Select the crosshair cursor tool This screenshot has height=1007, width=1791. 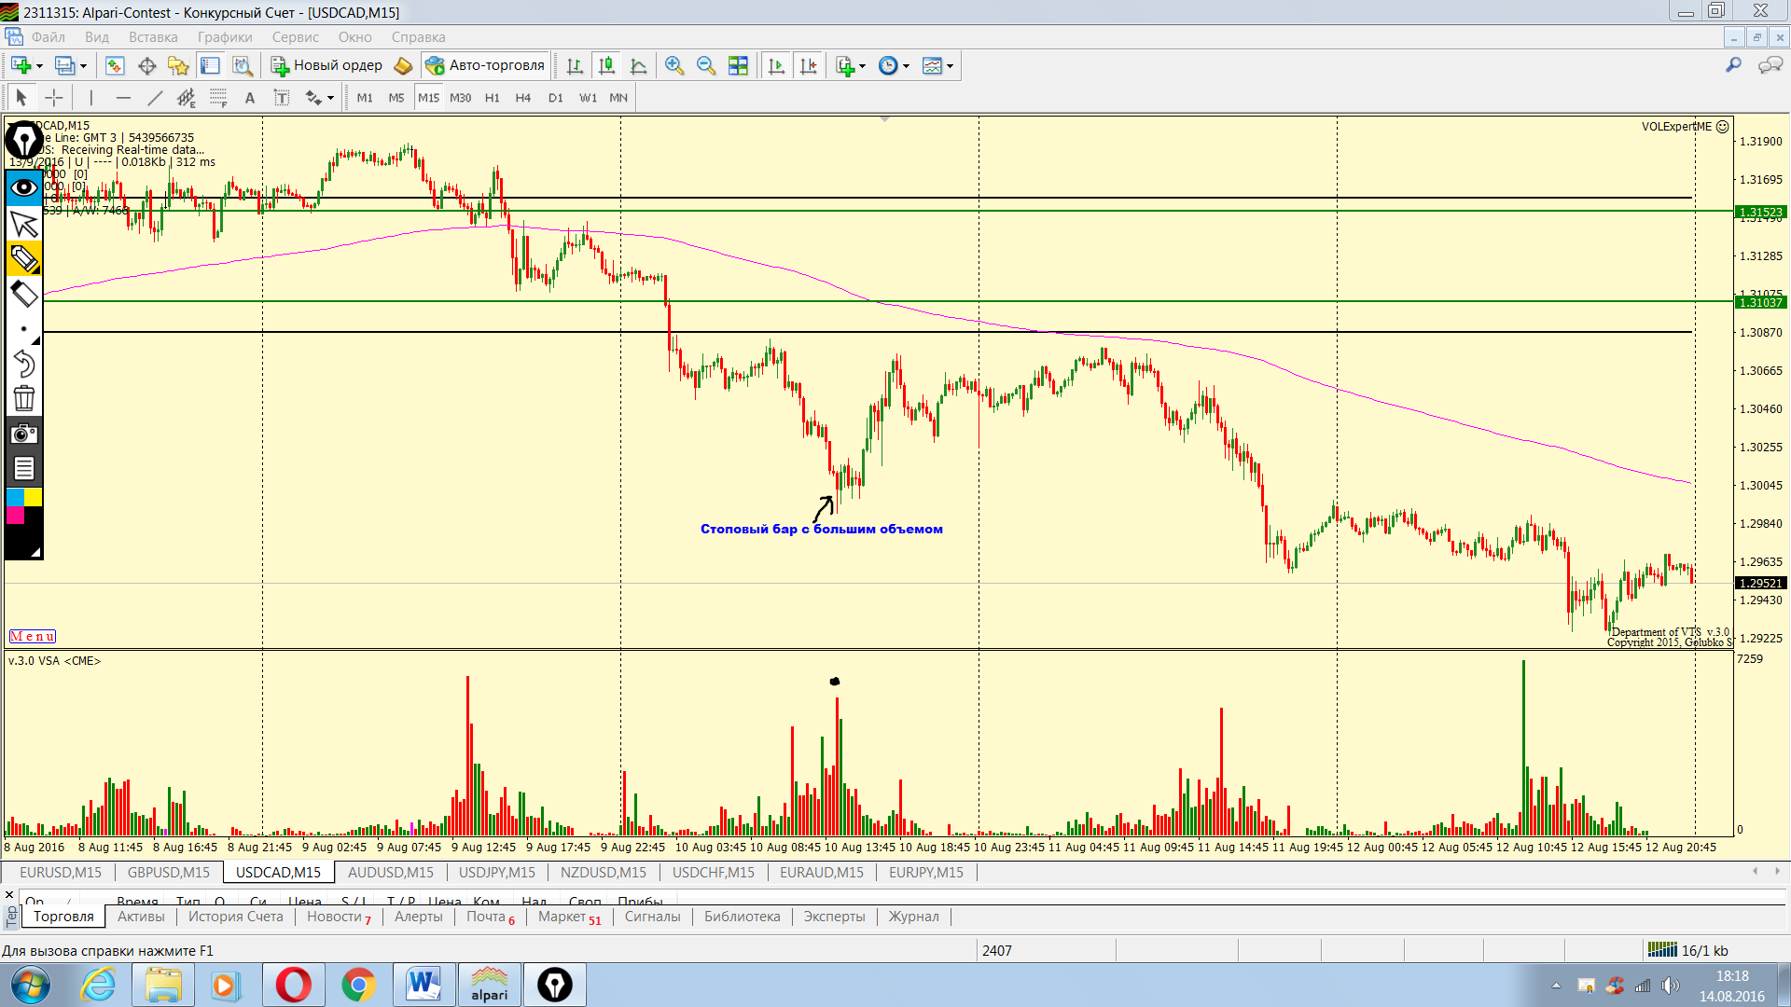tap(54, 98)
